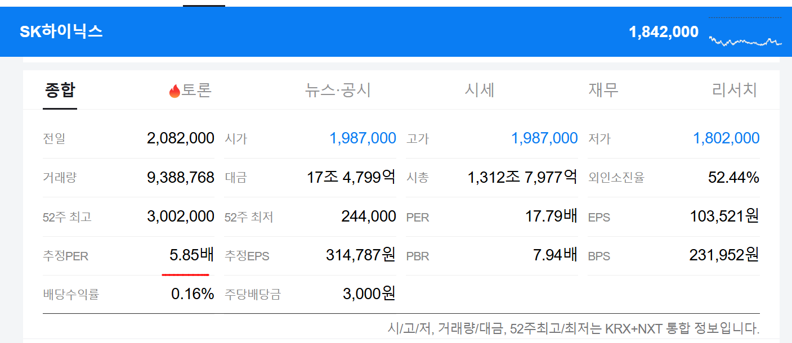
Task: Click the EPS label
Action: point(599,218)
